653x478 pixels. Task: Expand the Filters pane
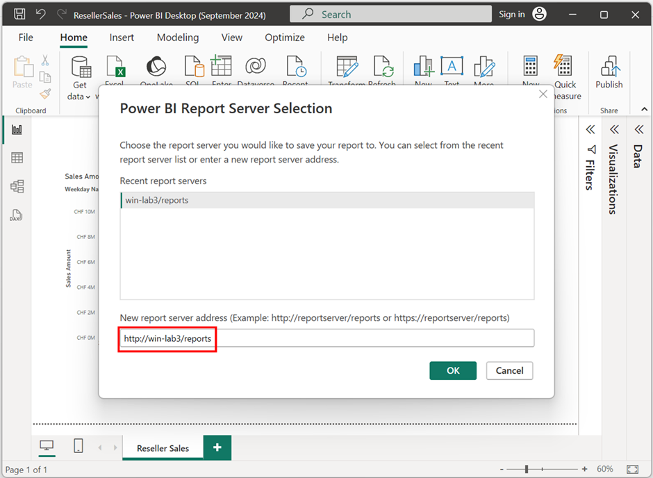click(590, 129)
